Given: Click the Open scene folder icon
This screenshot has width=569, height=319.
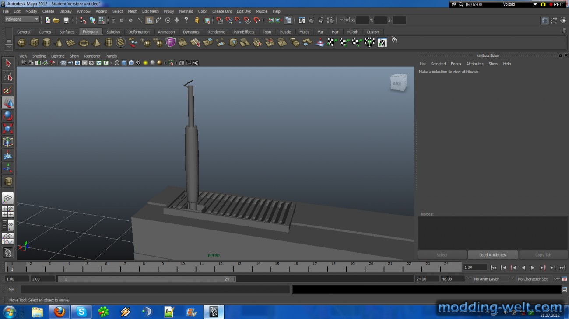Looking at the screenshot, I should [56, 20].
